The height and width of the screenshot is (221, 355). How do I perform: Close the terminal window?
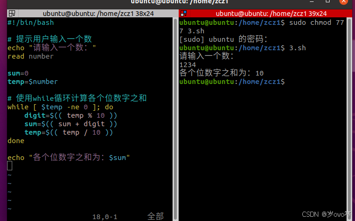point(343,1)
